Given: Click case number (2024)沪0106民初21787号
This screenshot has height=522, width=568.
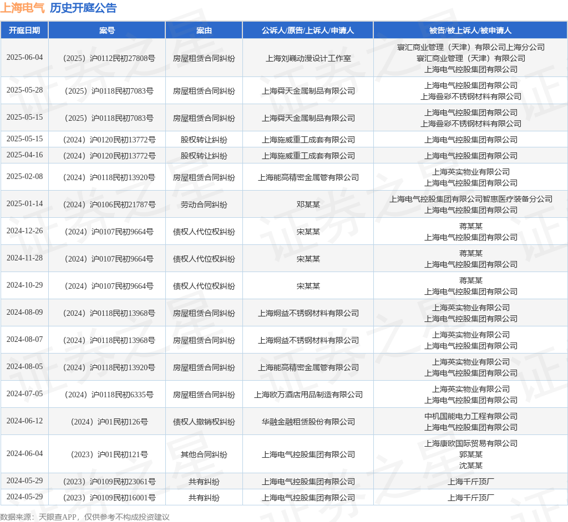Looking at the screenshot, I should click(x=109, y=205).
